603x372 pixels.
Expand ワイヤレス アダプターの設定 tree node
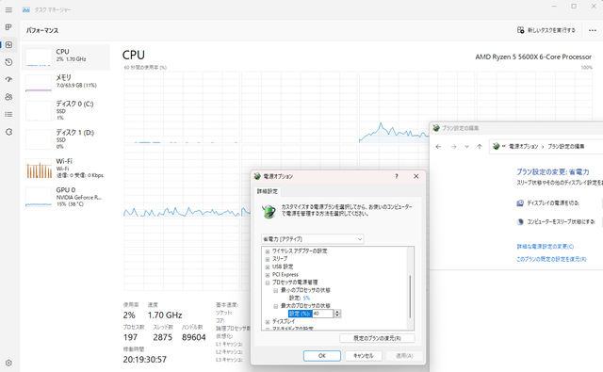tap(268, 251)
